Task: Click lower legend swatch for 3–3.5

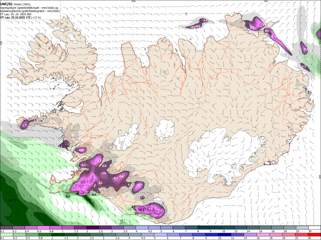Action: (x=109, y=235)
